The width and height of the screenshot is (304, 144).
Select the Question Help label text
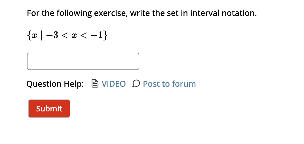(55, 84)
